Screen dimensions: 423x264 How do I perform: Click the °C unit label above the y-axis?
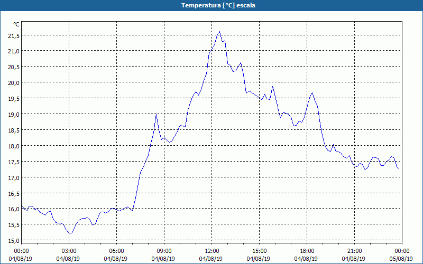(x=16, y=24)
